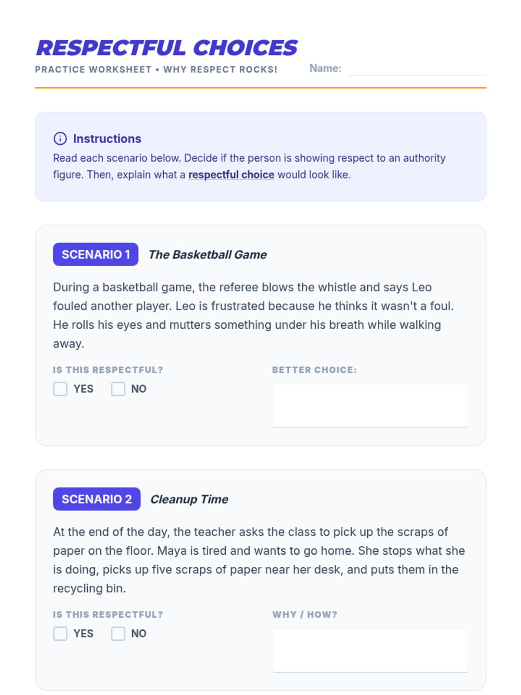521x695 pixels.
Task: Check NO for Scenario 2
Action: pos(118,633)
